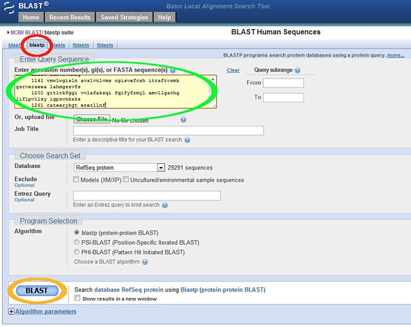
Task: Open the RefSeq protein database dropdown
Action: click(x=120, y=168)
